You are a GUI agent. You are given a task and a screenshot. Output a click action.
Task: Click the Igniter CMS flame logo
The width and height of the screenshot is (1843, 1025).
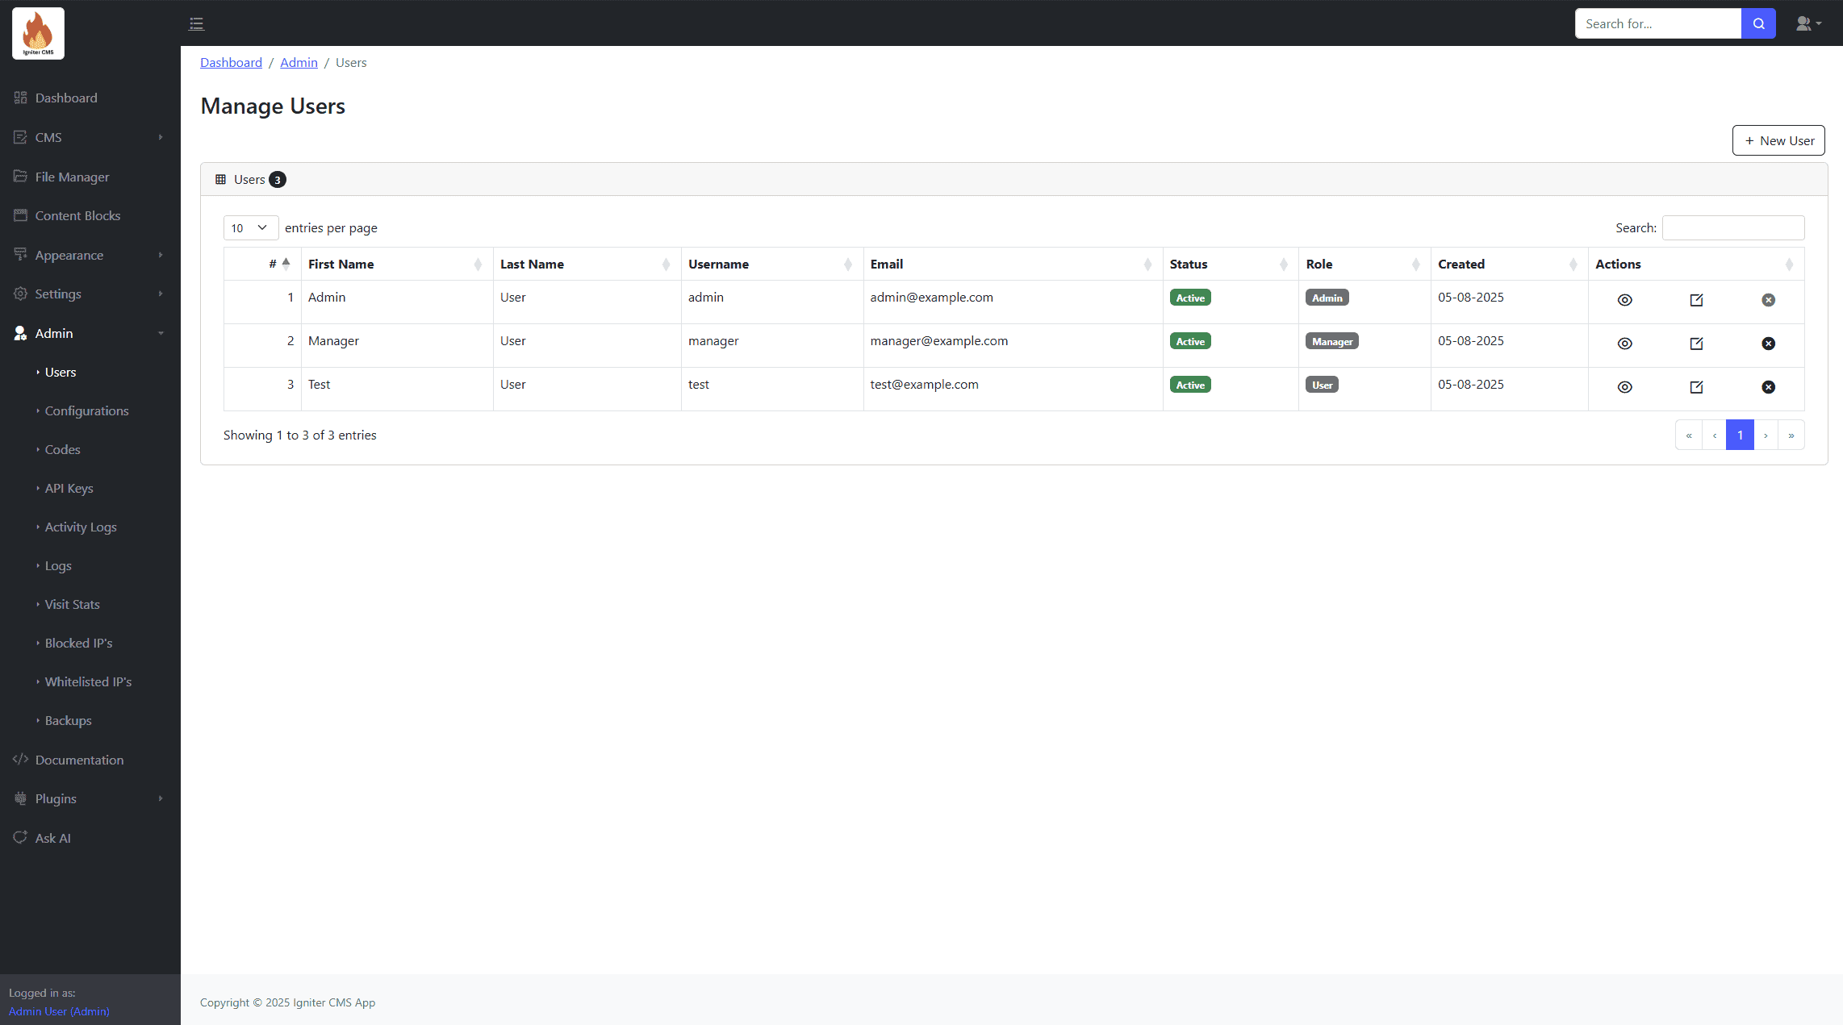(38, 34)
